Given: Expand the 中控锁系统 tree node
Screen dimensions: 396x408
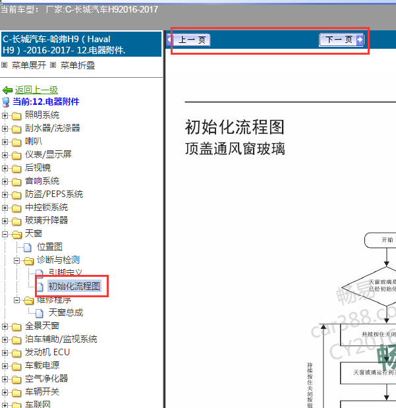Looking at the screenshot, I should pyautogui.click(x=5, y=208).
